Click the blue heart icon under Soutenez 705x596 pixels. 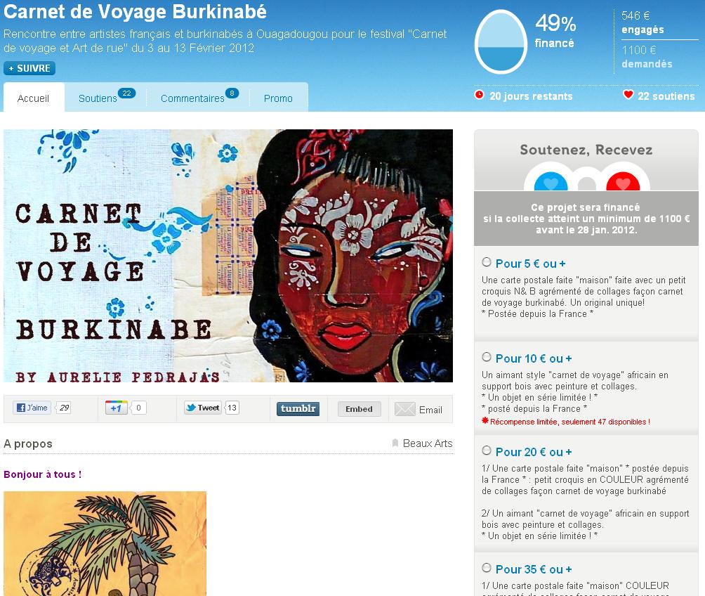pos(551,181)
